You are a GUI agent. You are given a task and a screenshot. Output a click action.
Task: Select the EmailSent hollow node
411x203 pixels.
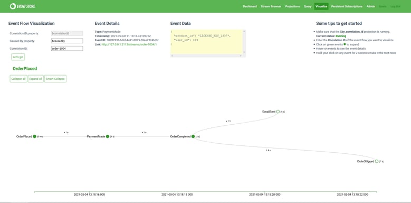[x=278, y=112]
